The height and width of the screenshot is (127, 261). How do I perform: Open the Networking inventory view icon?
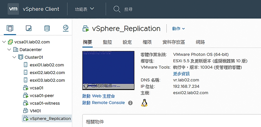coord(66,28)
